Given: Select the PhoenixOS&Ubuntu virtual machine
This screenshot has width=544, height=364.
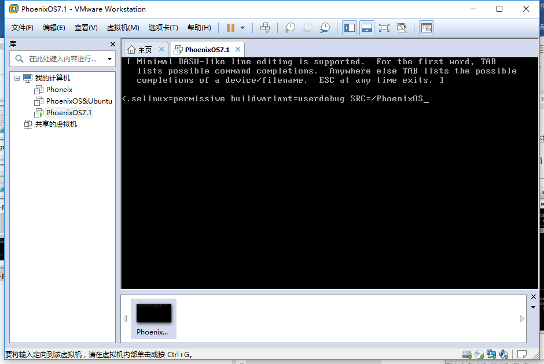Looking at the screenshot, I should [79, 101].
